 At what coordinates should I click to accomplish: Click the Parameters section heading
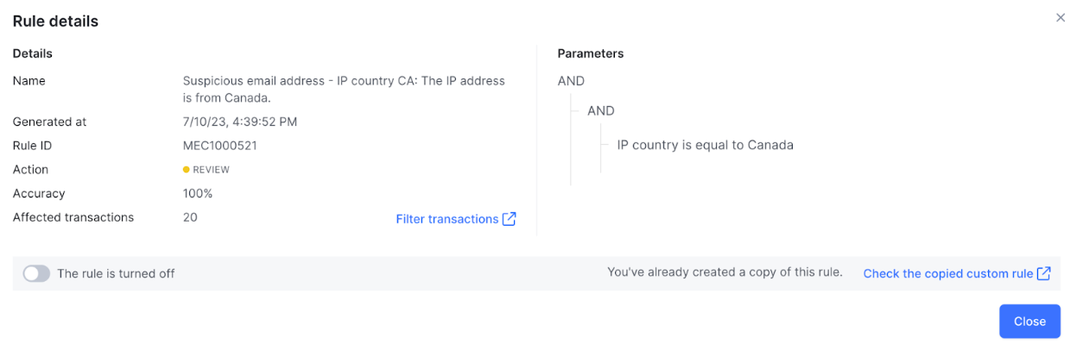[x=590, y=53]
